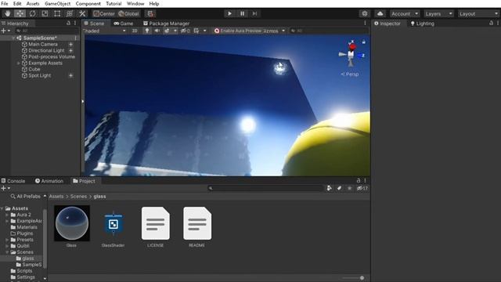This screenshot has height=282, width=501.
Task: Open the Animation tab
Action: click(x=49, y=181)
